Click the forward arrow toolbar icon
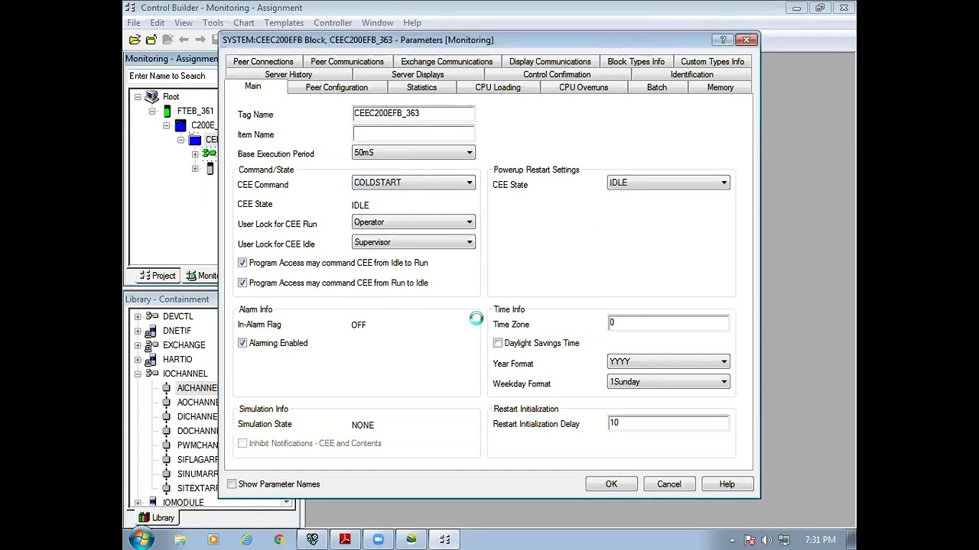 point(200,40)
